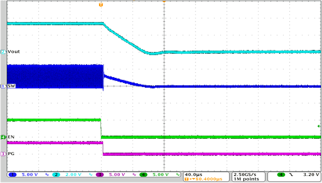Click the bandwidth limit icon after green 5.00 V

(178, 175)
